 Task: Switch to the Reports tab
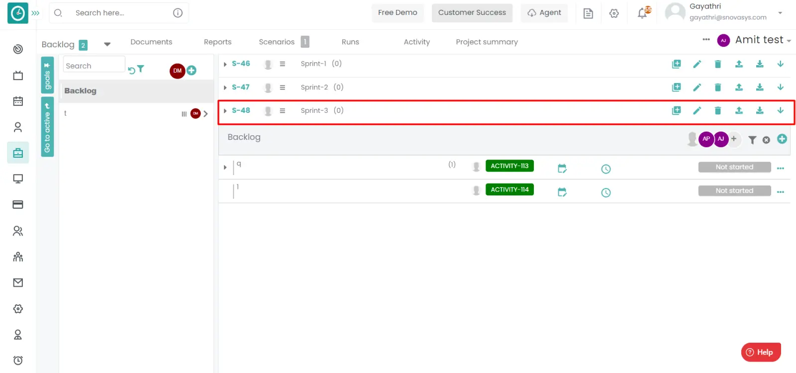[x=217, y=42]
